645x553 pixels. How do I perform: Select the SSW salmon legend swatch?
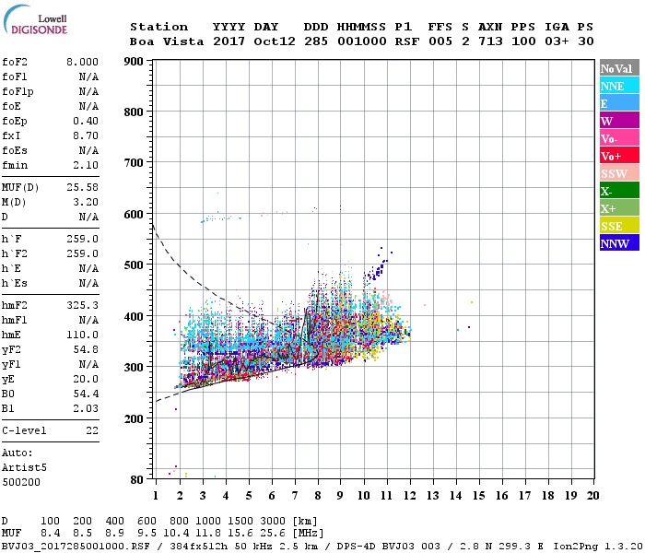pyautogui.click(x=619, y=173)
